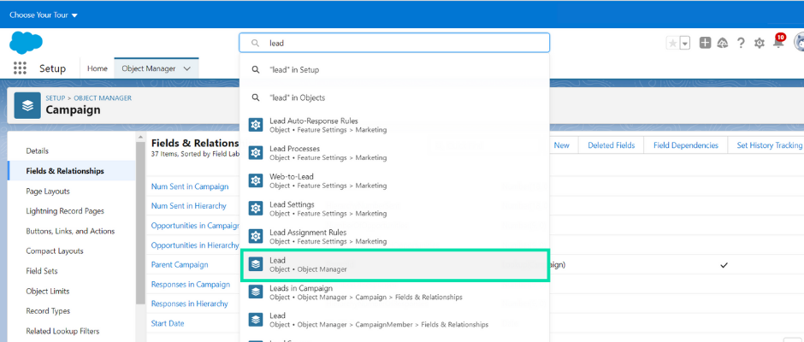804x342 pixels.
Task: Select Lead CampaignMember Fields & Relationships result
Action: tap(394, 320)
